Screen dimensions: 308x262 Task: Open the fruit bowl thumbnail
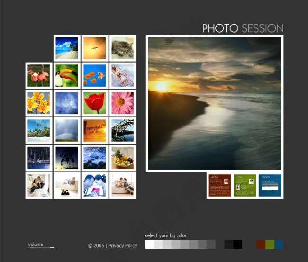(x=123, y=158)
